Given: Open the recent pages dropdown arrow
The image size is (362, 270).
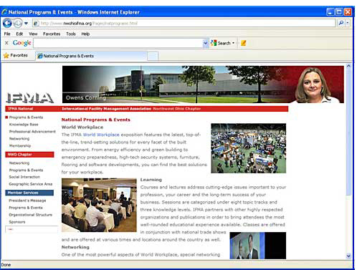Looking at the screenshot, I should pos(26,23).
